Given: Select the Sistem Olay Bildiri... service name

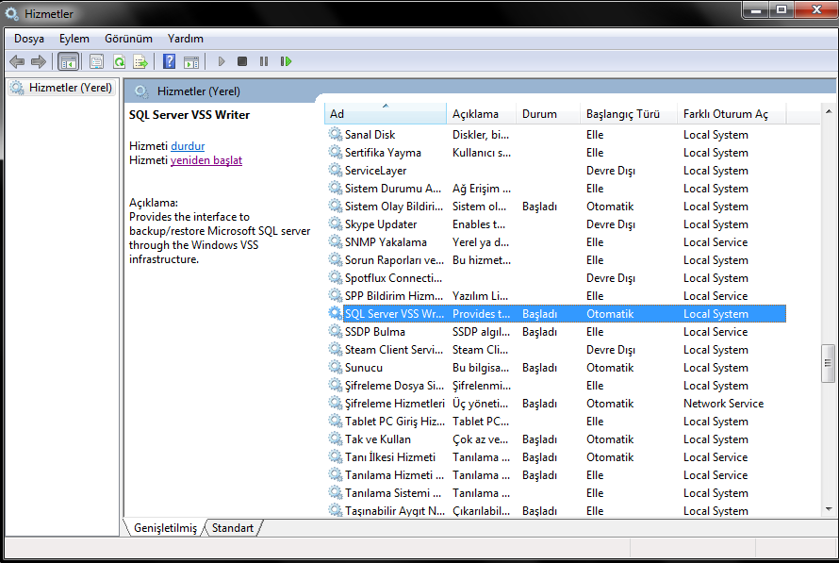Looking at the screenshot, I should pos(394,206).
